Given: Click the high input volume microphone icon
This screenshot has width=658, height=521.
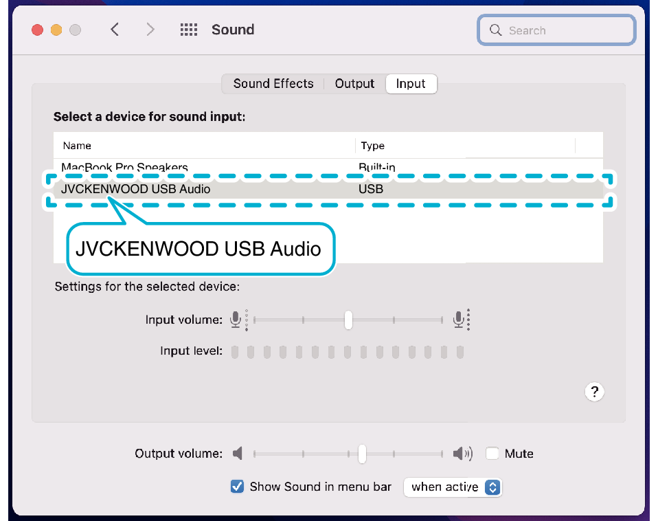Looking at the screenshot, I should click(459, 320).
